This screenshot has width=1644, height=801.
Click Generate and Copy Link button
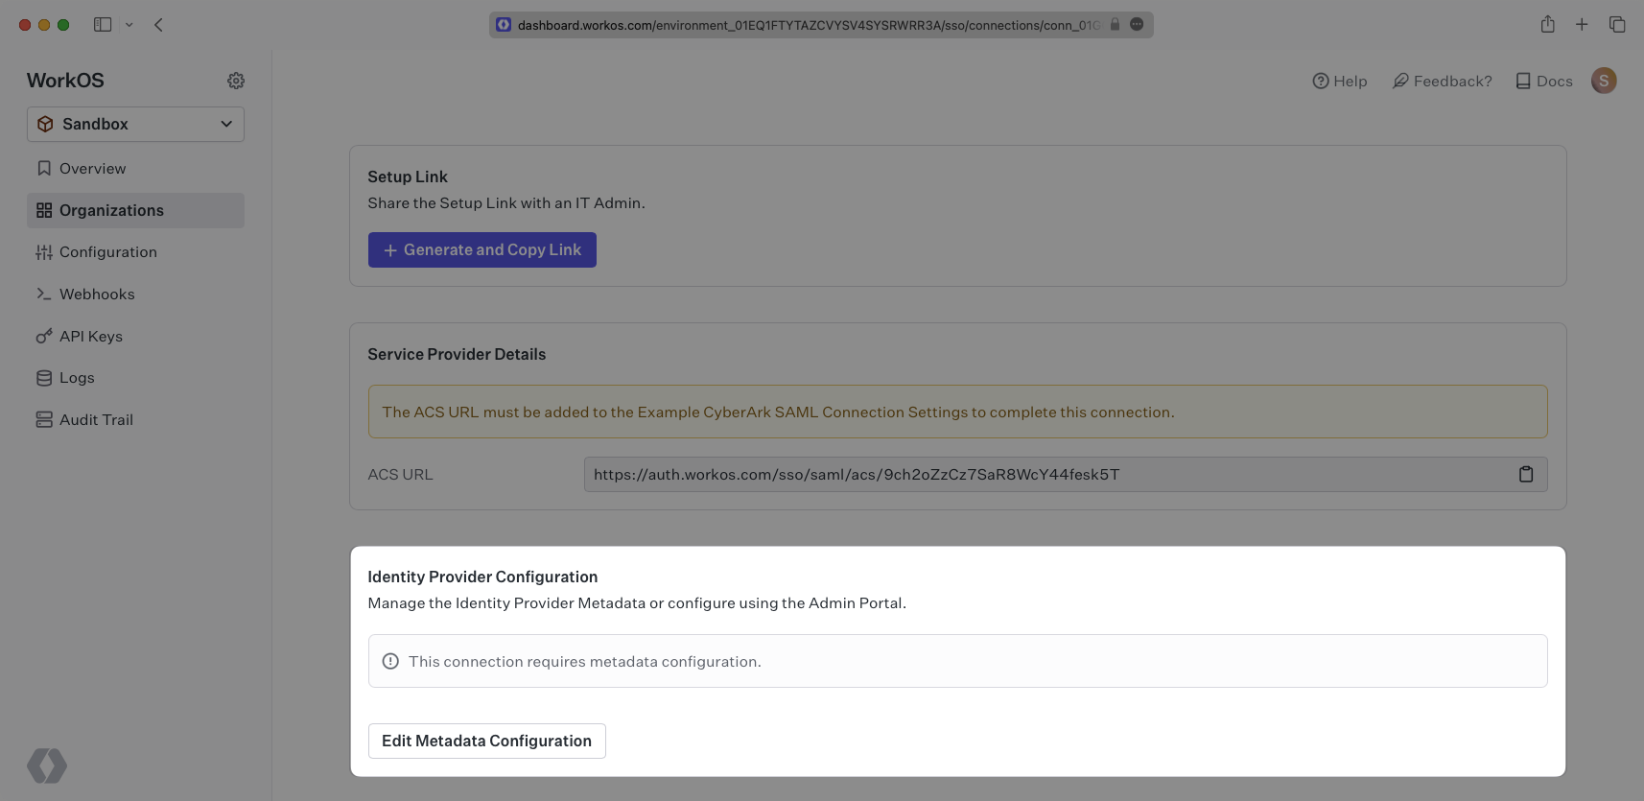(482, 249)
